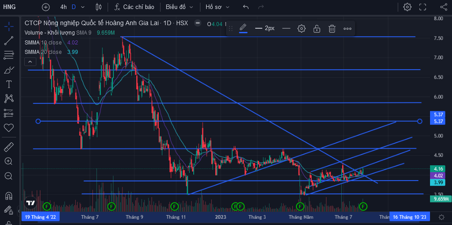Viewport: 452px width, 225px height.
Task: Select the SMMA 10 close indicator legend
Action: [x=43, y=43]
